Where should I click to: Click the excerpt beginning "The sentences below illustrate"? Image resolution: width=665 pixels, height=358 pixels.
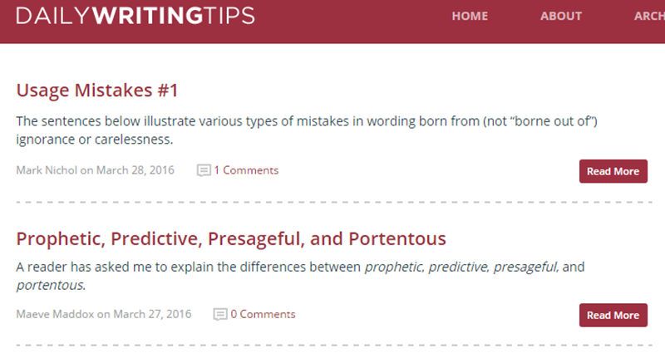[x=307, y=130]
